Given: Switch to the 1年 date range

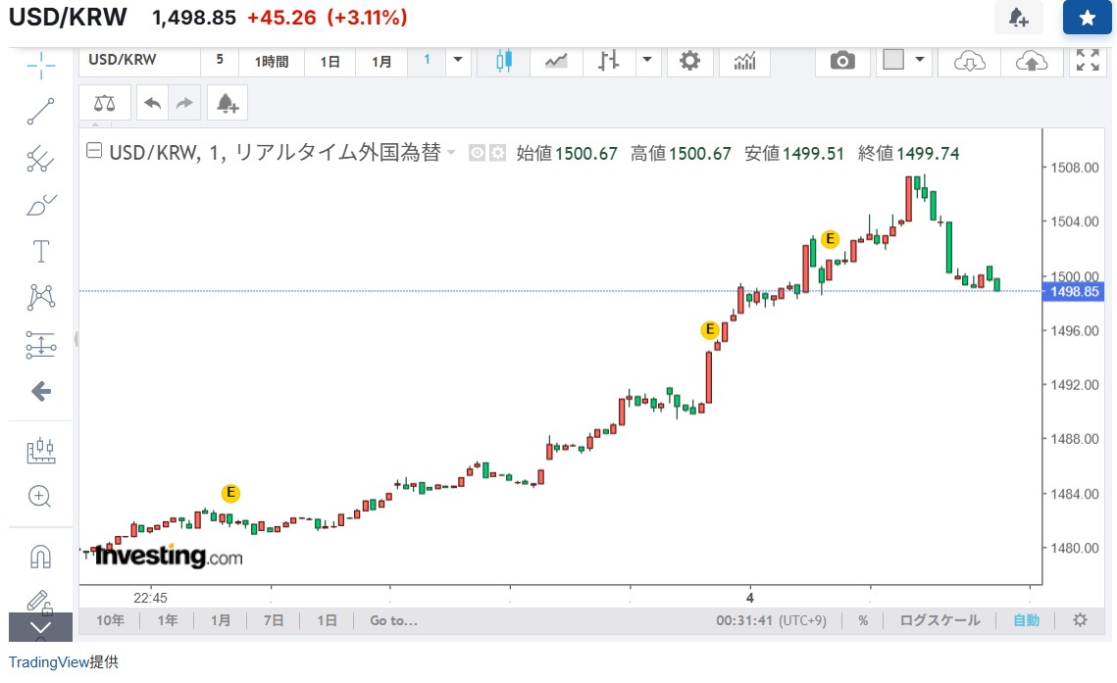Looking at the screenshot, I should [x=167, y=620].
